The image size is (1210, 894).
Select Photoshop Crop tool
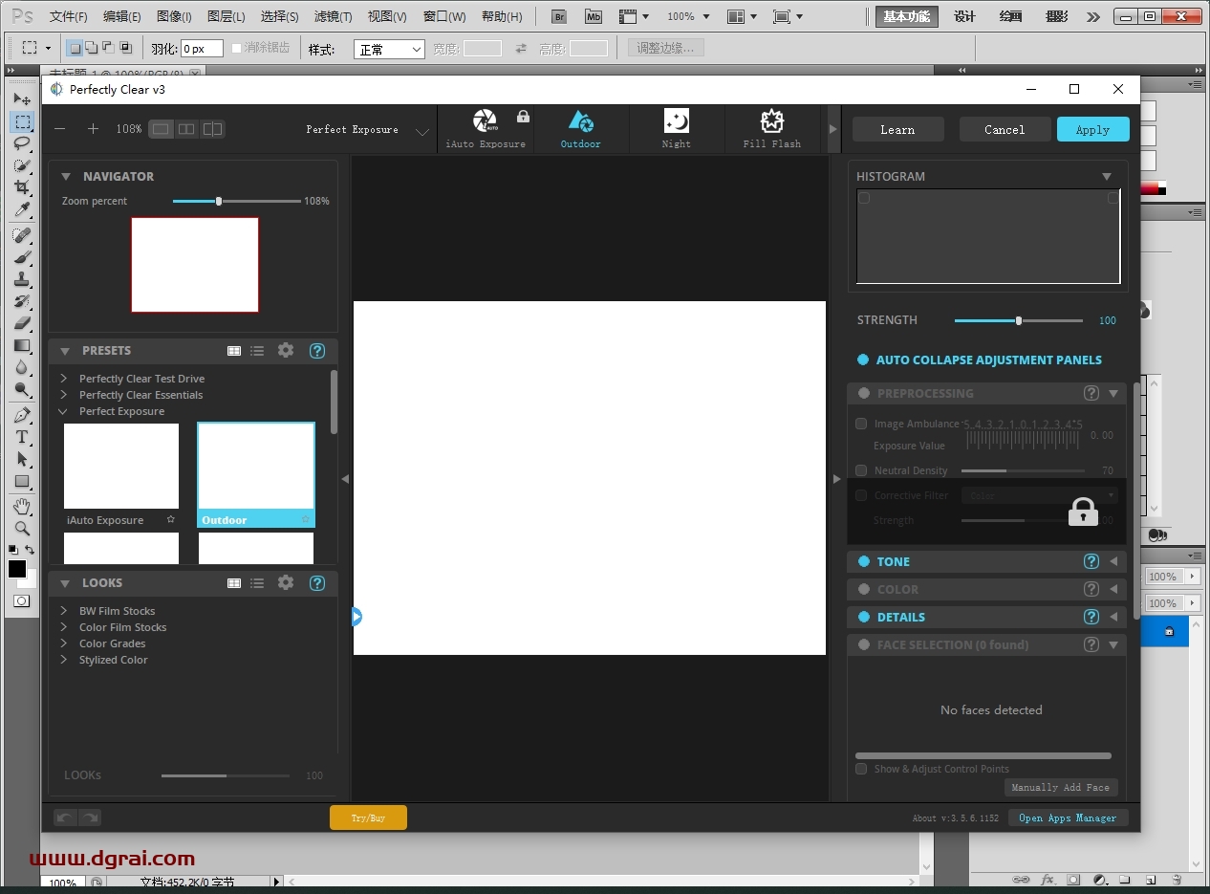coord(22,187)
